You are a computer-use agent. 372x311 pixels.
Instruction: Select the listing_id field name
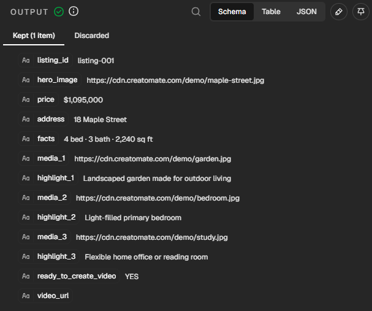pos(53,60)
